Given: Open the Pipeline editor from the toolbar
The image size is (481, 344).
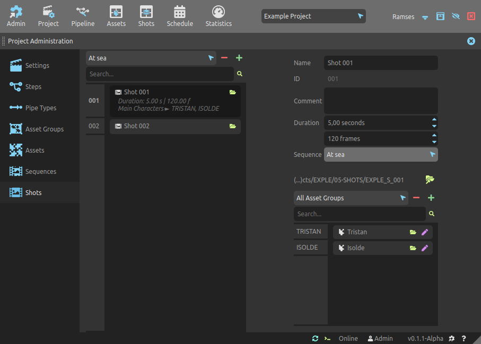Looking at the screenshot, I should point(83,16).
